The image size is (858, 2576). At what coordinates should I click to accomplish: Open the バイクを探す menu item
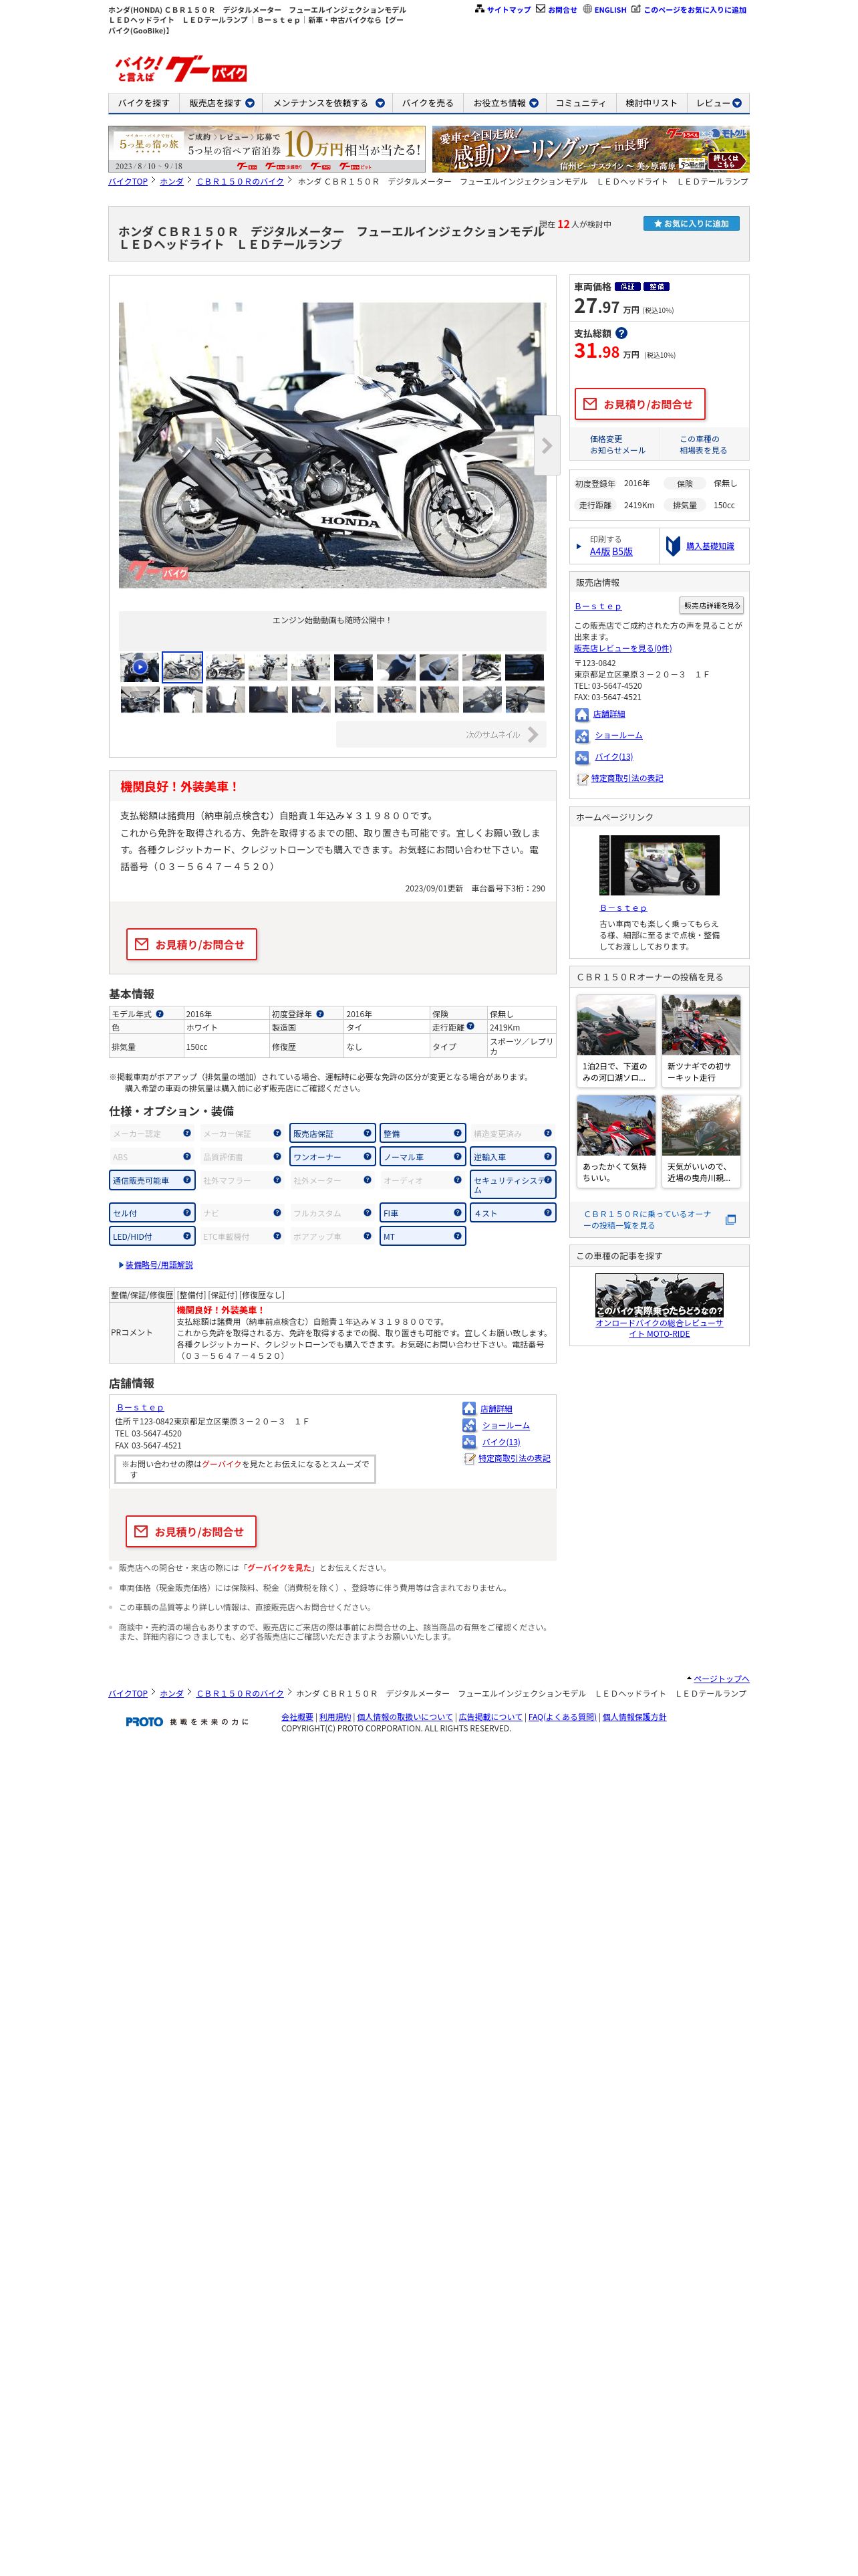point(144,103)
